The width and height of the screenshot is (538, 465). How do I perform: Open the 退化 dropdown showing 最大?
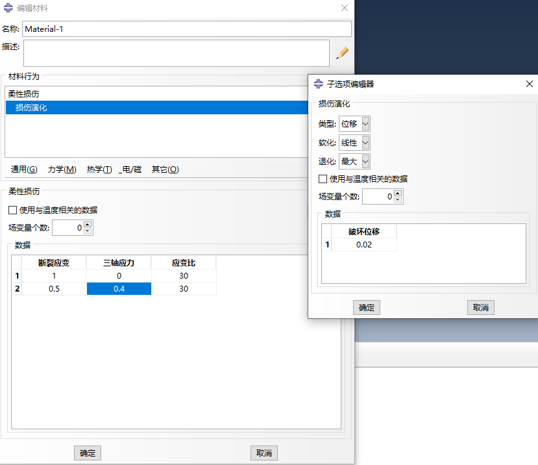(x=354, y=162)
